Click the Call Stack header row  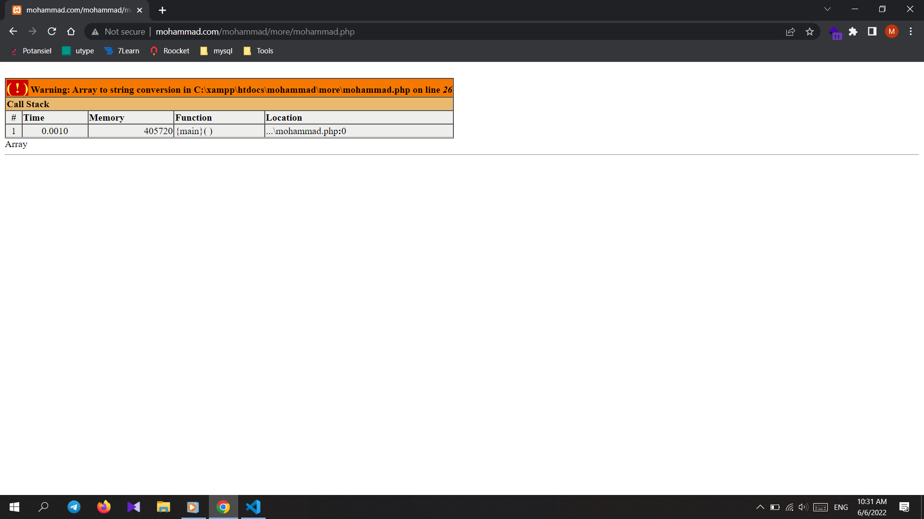230,104
